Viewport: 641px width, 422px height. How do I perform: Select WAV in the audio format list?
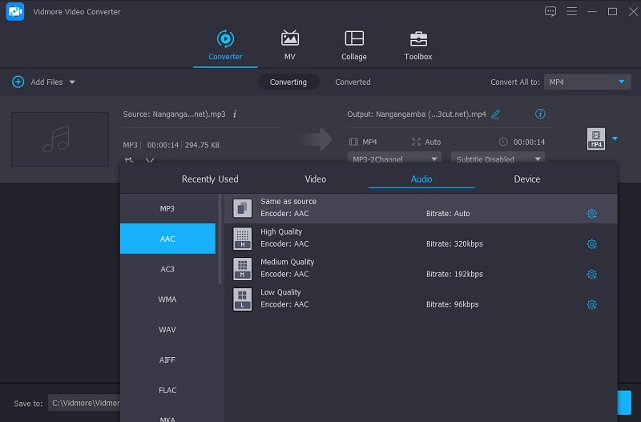pyautogui.click(x=167, y=330)
